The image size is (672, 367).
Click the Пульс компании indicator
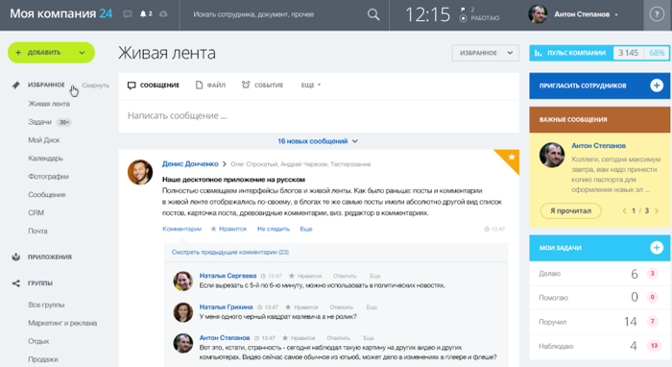coord(599,53)
